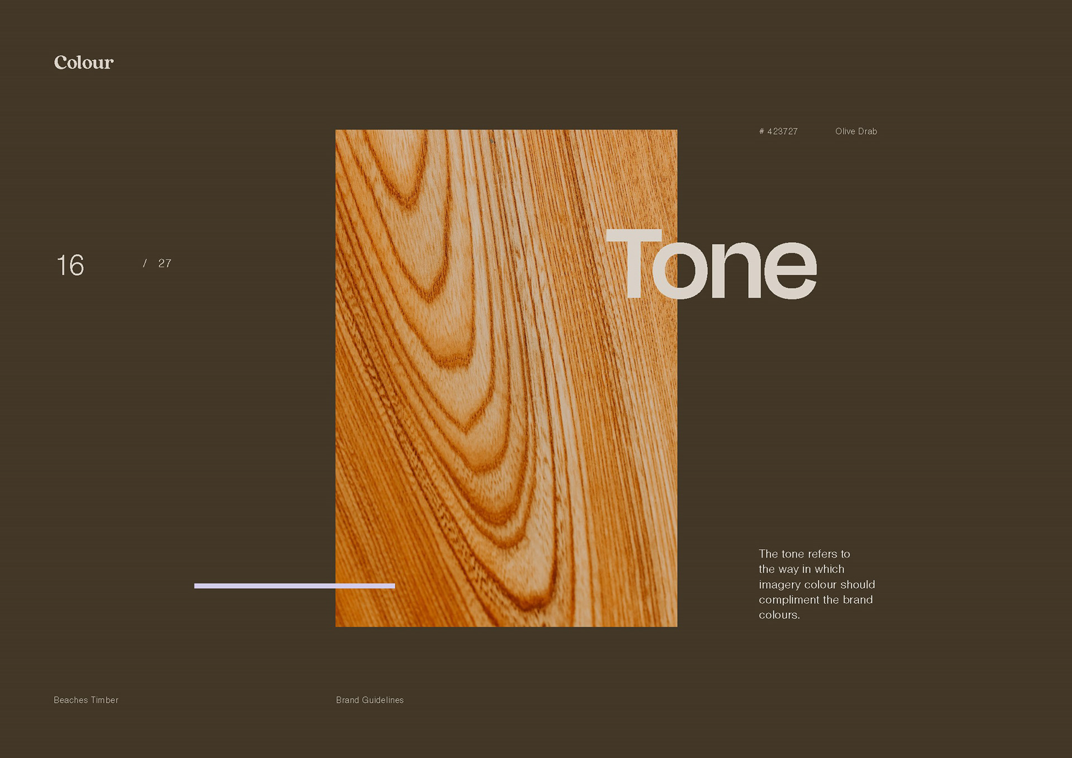This screenshot has width=1072, height=758.
Task: Click the Colour section heading
Action: pos(84,63)
